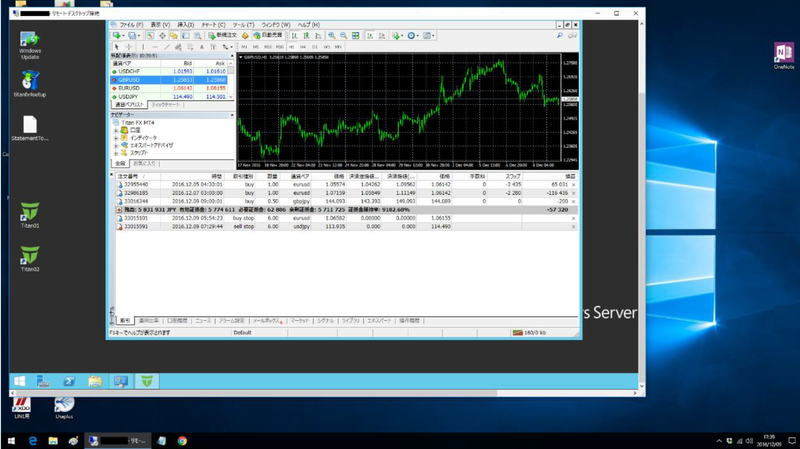
Task: Close the Navigator panel
Action: click(x=232, y=115)
